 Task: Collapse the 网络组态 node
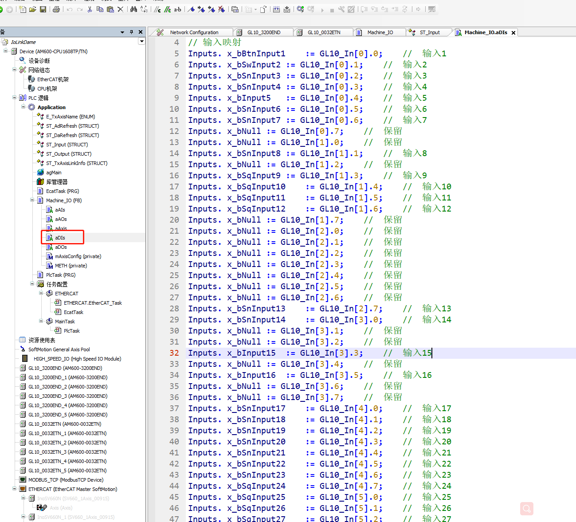pyautogui.click(x=15, y=70)
